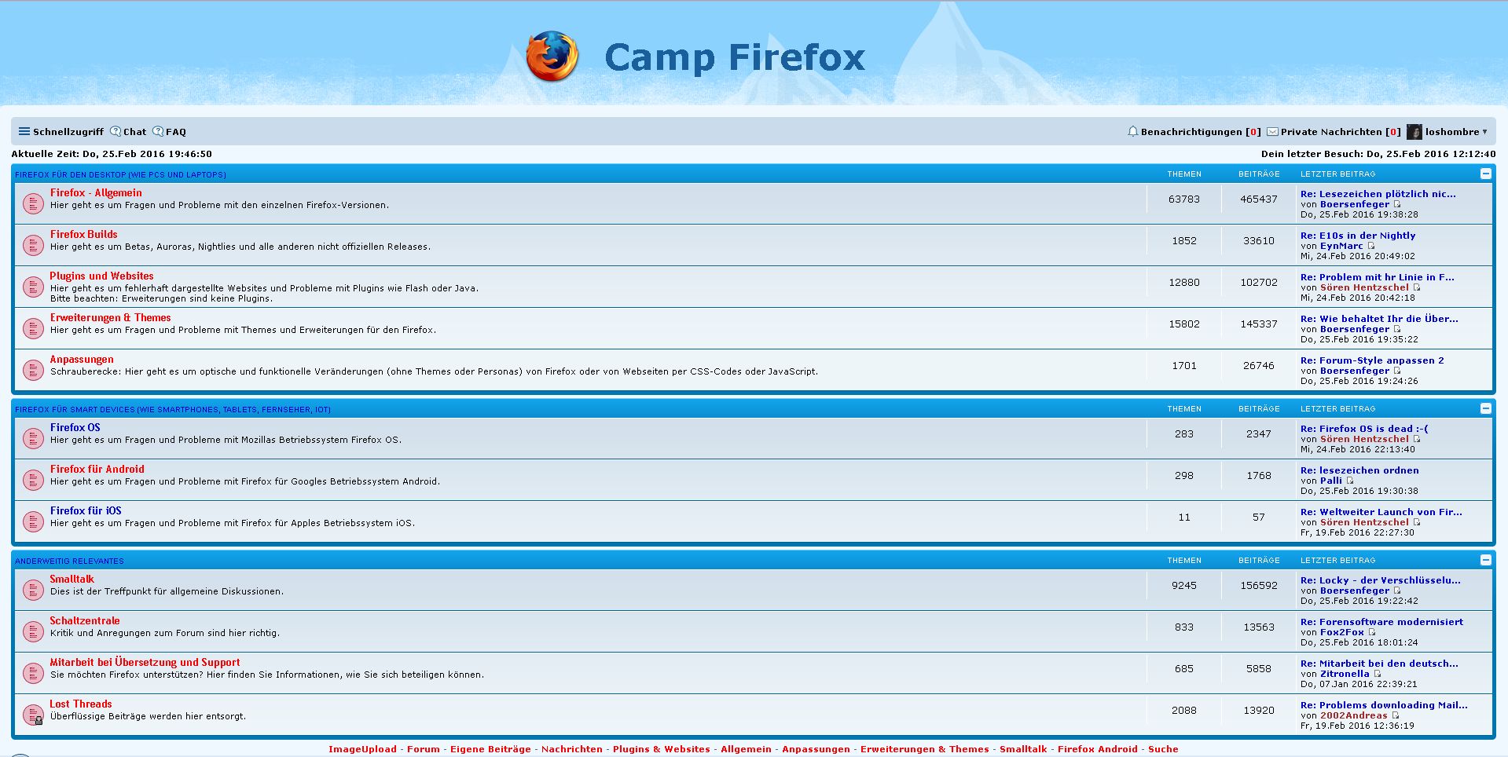Open the Schaltzentrale forum
Image resolution: width=1508 pixels, height=757 pixels.
(x=85, y=620)
